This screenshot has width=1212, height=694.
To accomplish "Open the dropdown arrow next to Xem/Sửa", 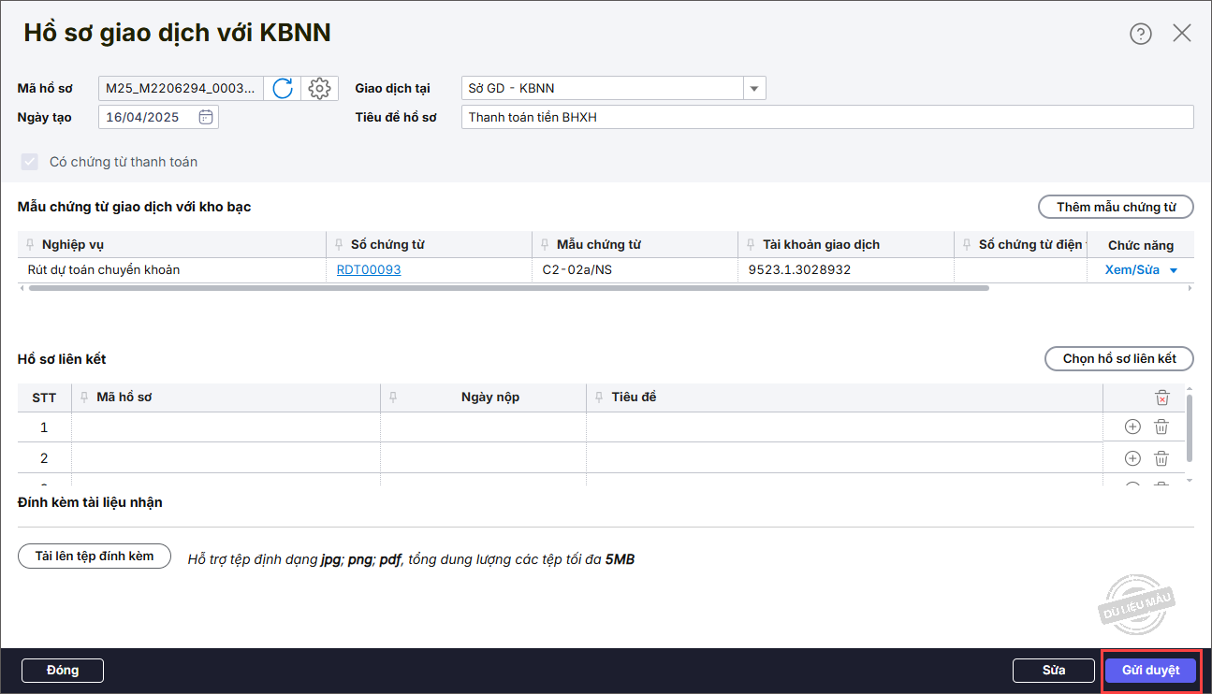I will point(1173,270).
